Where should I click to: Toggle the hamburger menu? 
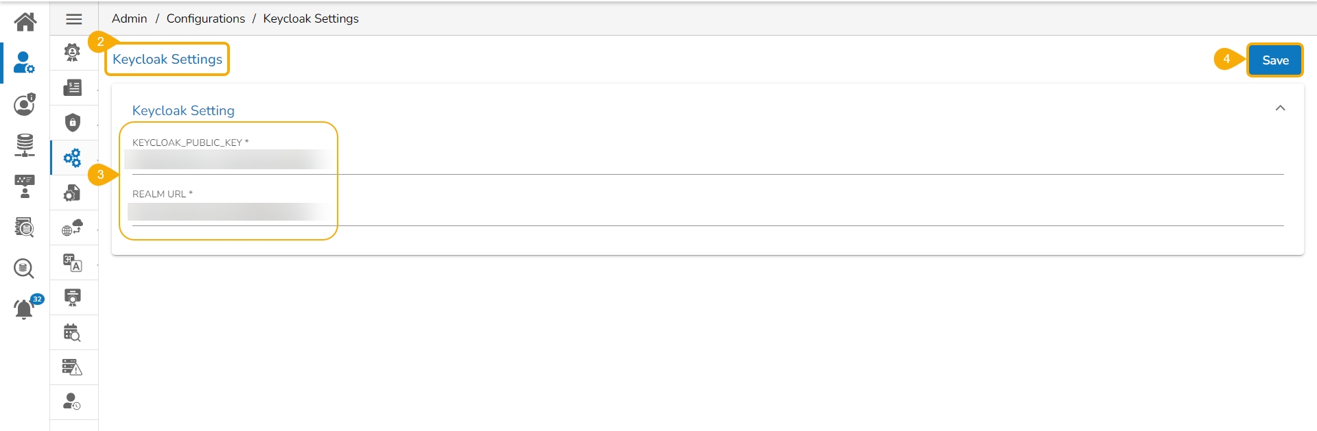(x=74, y=19)
